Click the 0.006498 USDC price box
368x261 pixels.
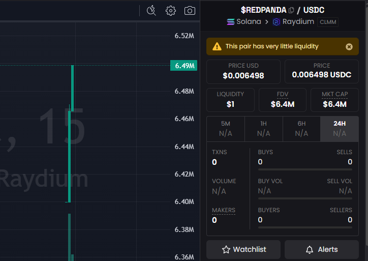point(322,71)
